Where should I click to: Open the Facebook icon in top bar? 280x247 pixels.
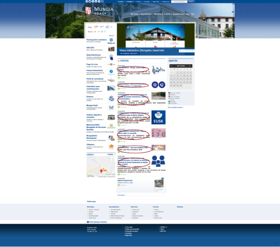click(x=87, y=1)
